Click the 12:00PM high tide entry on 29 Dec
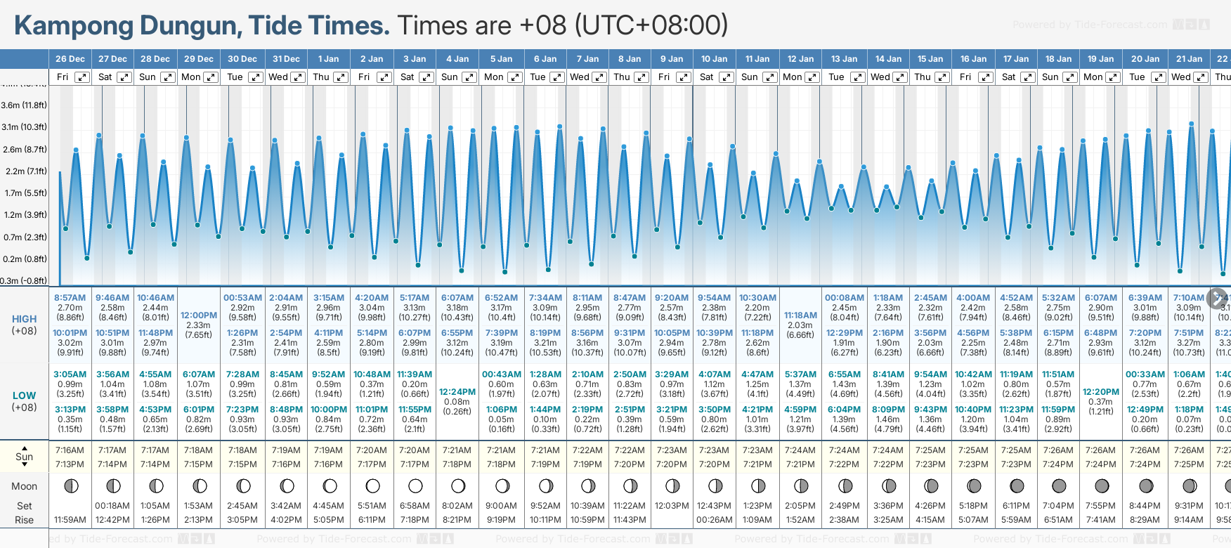This screenshot has width=1231, height=548. (199, 315)
